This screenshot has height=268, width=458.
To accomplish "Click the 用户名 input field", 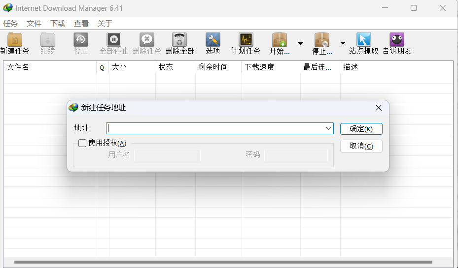I will [x=167, y=156].
